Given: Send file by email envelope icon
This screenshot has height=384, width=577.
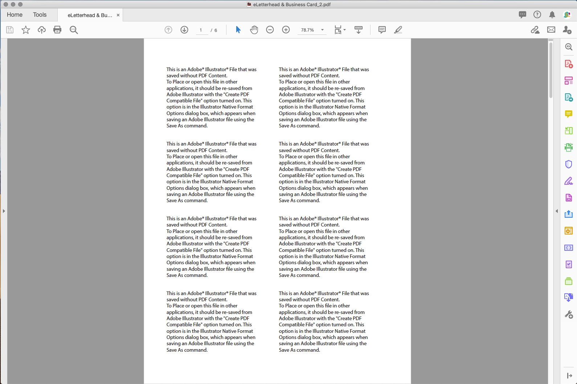Looking at the screenshot, I should pyautogui.click(x=551, y=30).
